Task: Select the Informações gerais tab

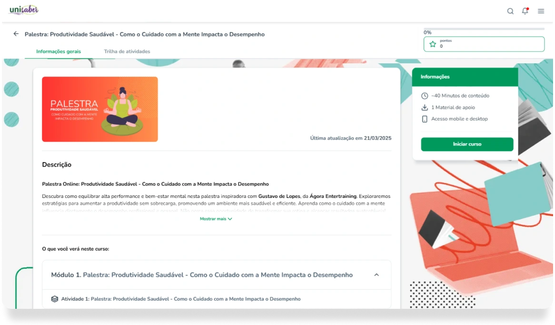Action: pyautogui.click(x=59, y=51)
